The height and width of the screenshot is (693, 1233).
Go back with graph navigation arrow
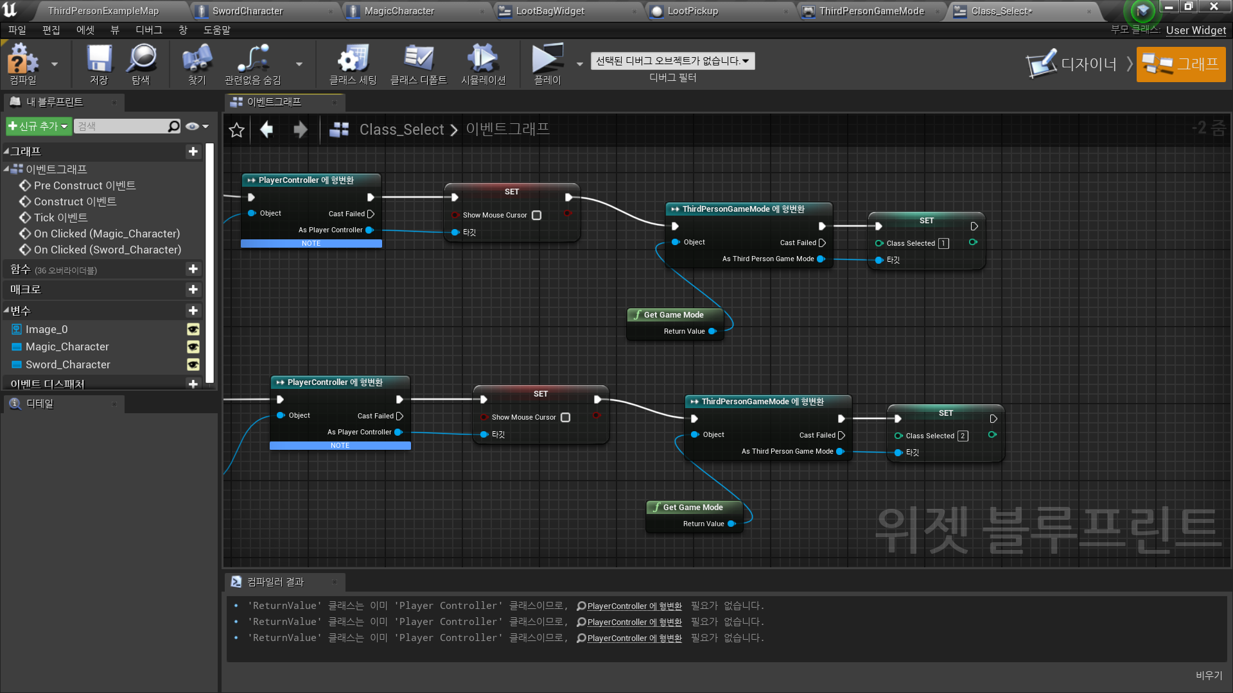267,130
